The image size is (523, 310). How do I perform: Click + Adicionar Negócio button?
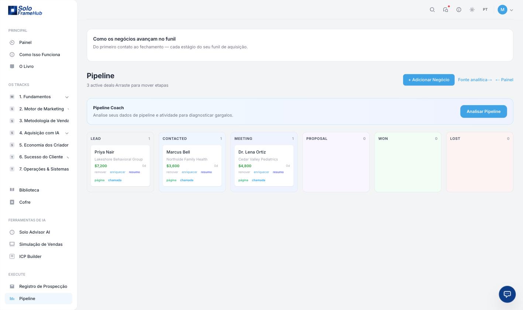click(429, 80)
